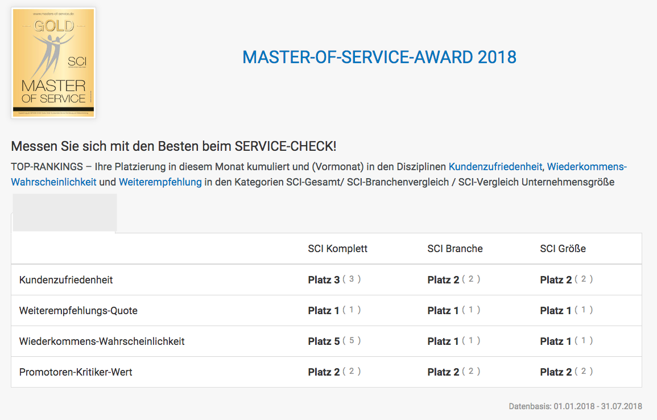657x420 pixels.
Task: Click the SCI Branche column header
Action: tap(454, 249)
